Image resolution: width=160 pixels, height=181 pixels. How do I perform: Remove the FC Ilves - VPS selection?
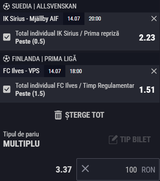pyautogui.click(x=154, y=71)
